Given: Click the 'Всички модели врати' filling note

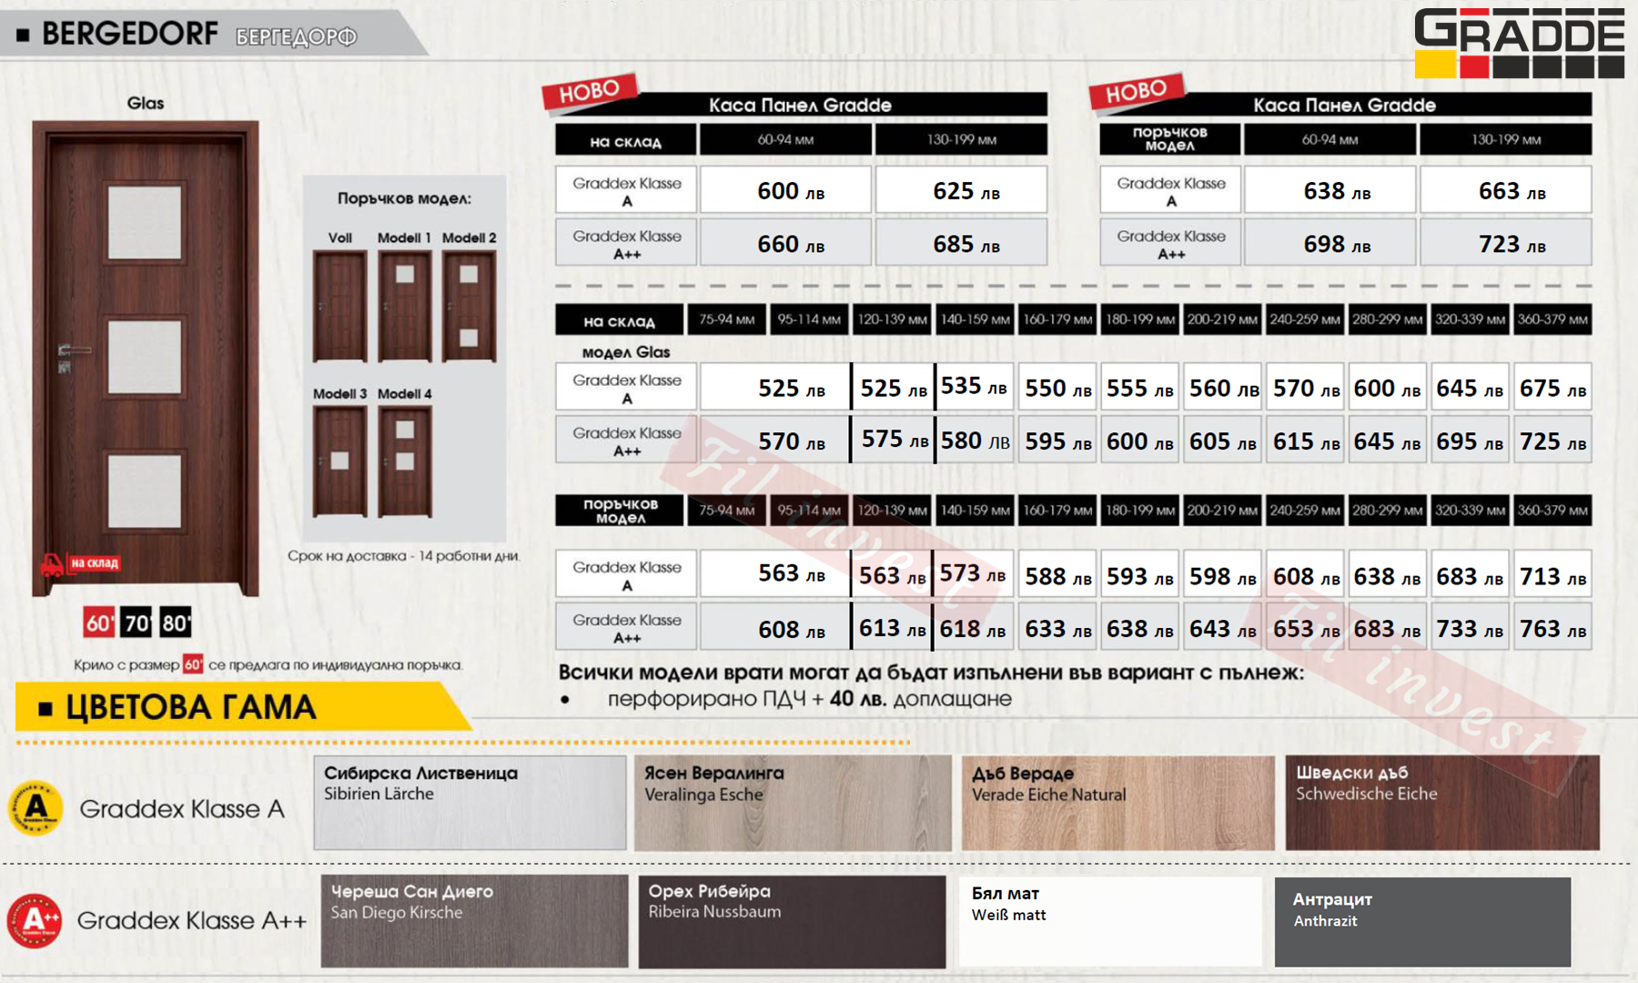Looking at the screenshot, I should (931, 673).
